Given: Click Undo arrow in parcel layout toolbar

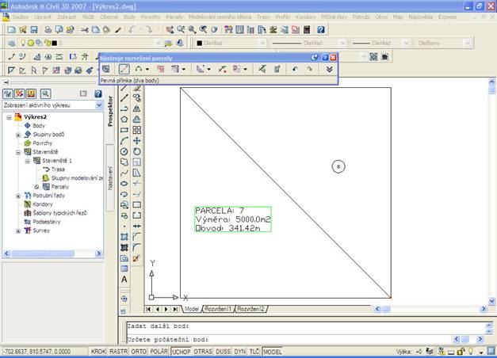Looking at the screenshot, I should coord(295,69).
